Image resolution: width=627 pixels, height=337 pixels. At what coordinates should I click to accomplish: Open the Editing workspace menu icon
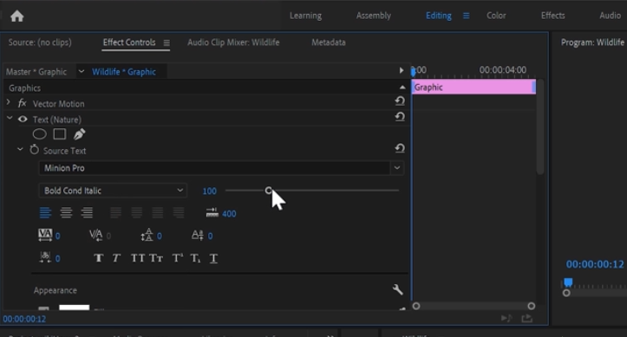click(467, 16)
